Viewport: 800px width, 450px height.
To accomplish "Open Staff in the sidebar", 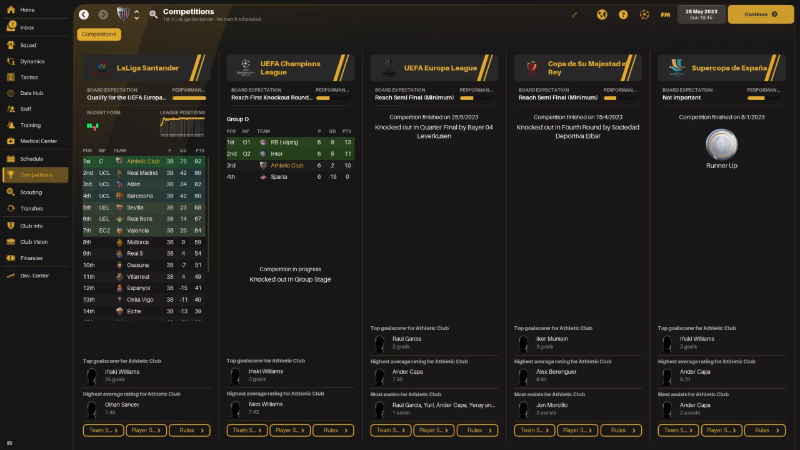I will [x=35, y=109].
